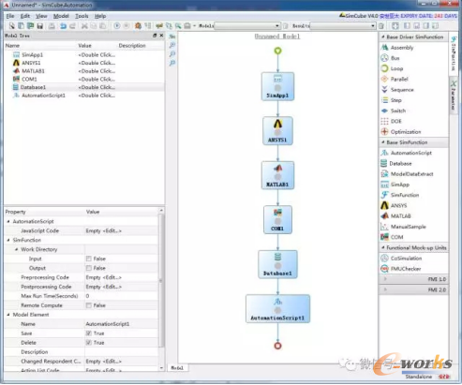Select ANSYS1 node on canvas
This screenshot has width=462, height=385.
tap(277, 131)
